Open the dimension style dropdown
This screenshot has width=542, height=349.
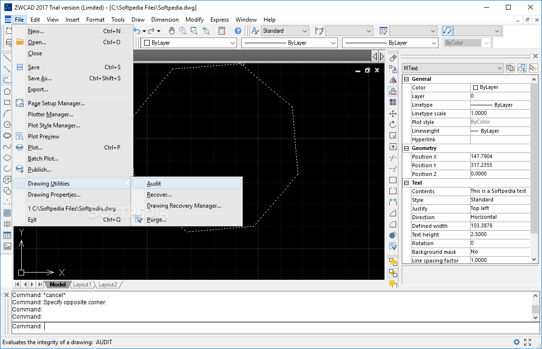(369, 31)
